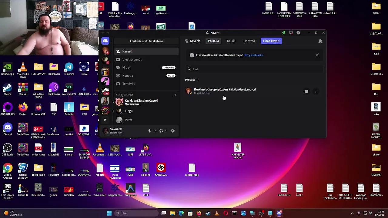Mute microphone in Discord user panel
The width and height of the screenshot is (388, 218).
click(149, 131)
